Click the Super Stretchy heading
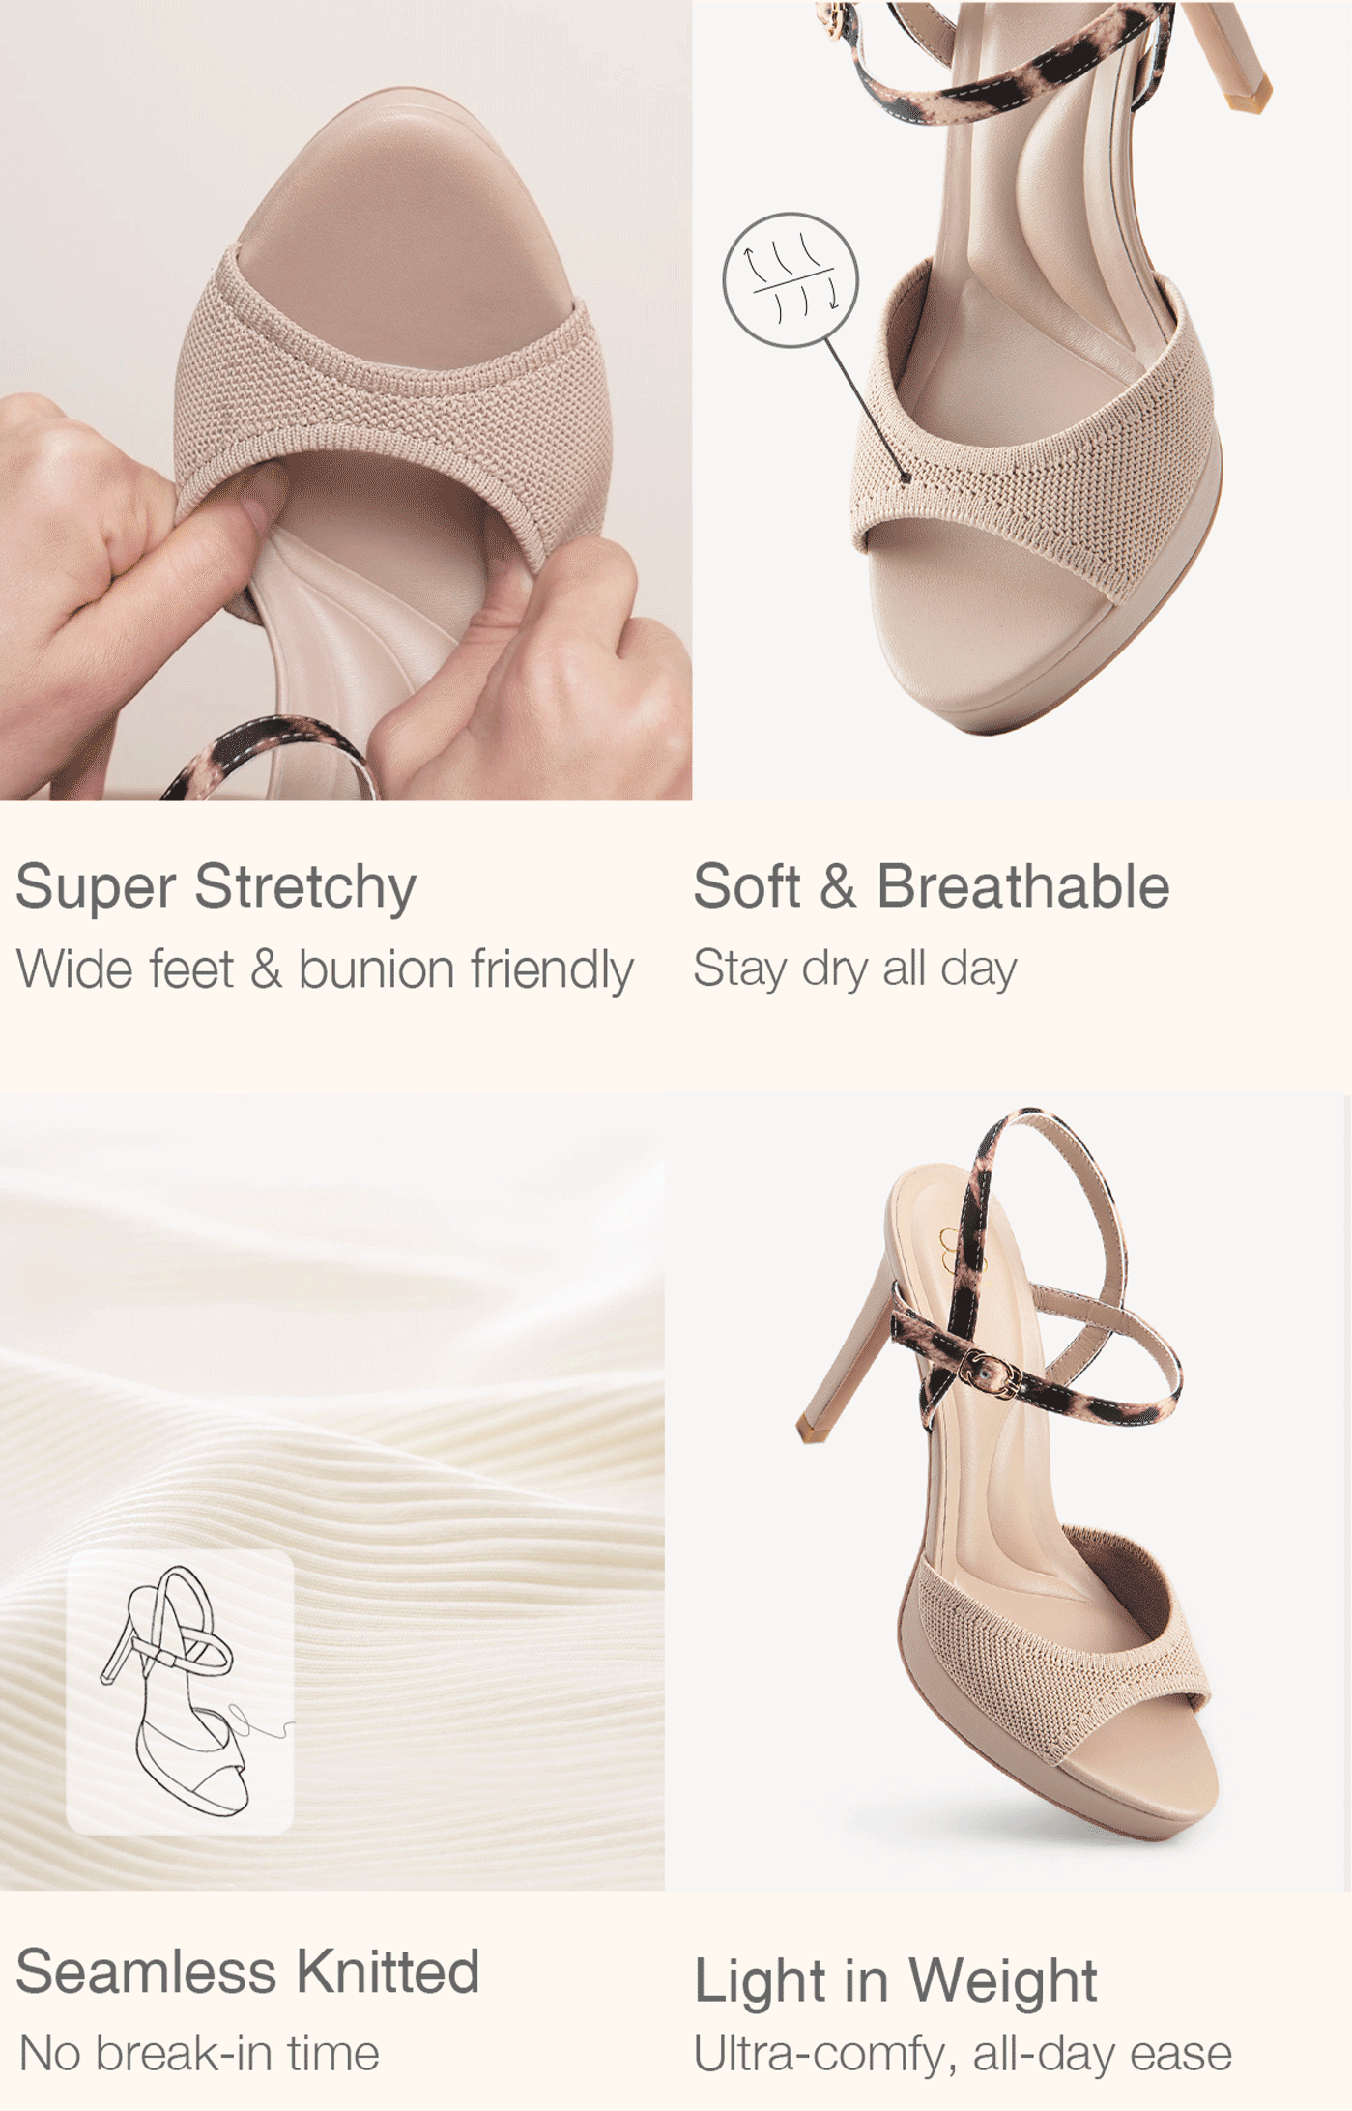1352x2111 pixels. (216, 886)
